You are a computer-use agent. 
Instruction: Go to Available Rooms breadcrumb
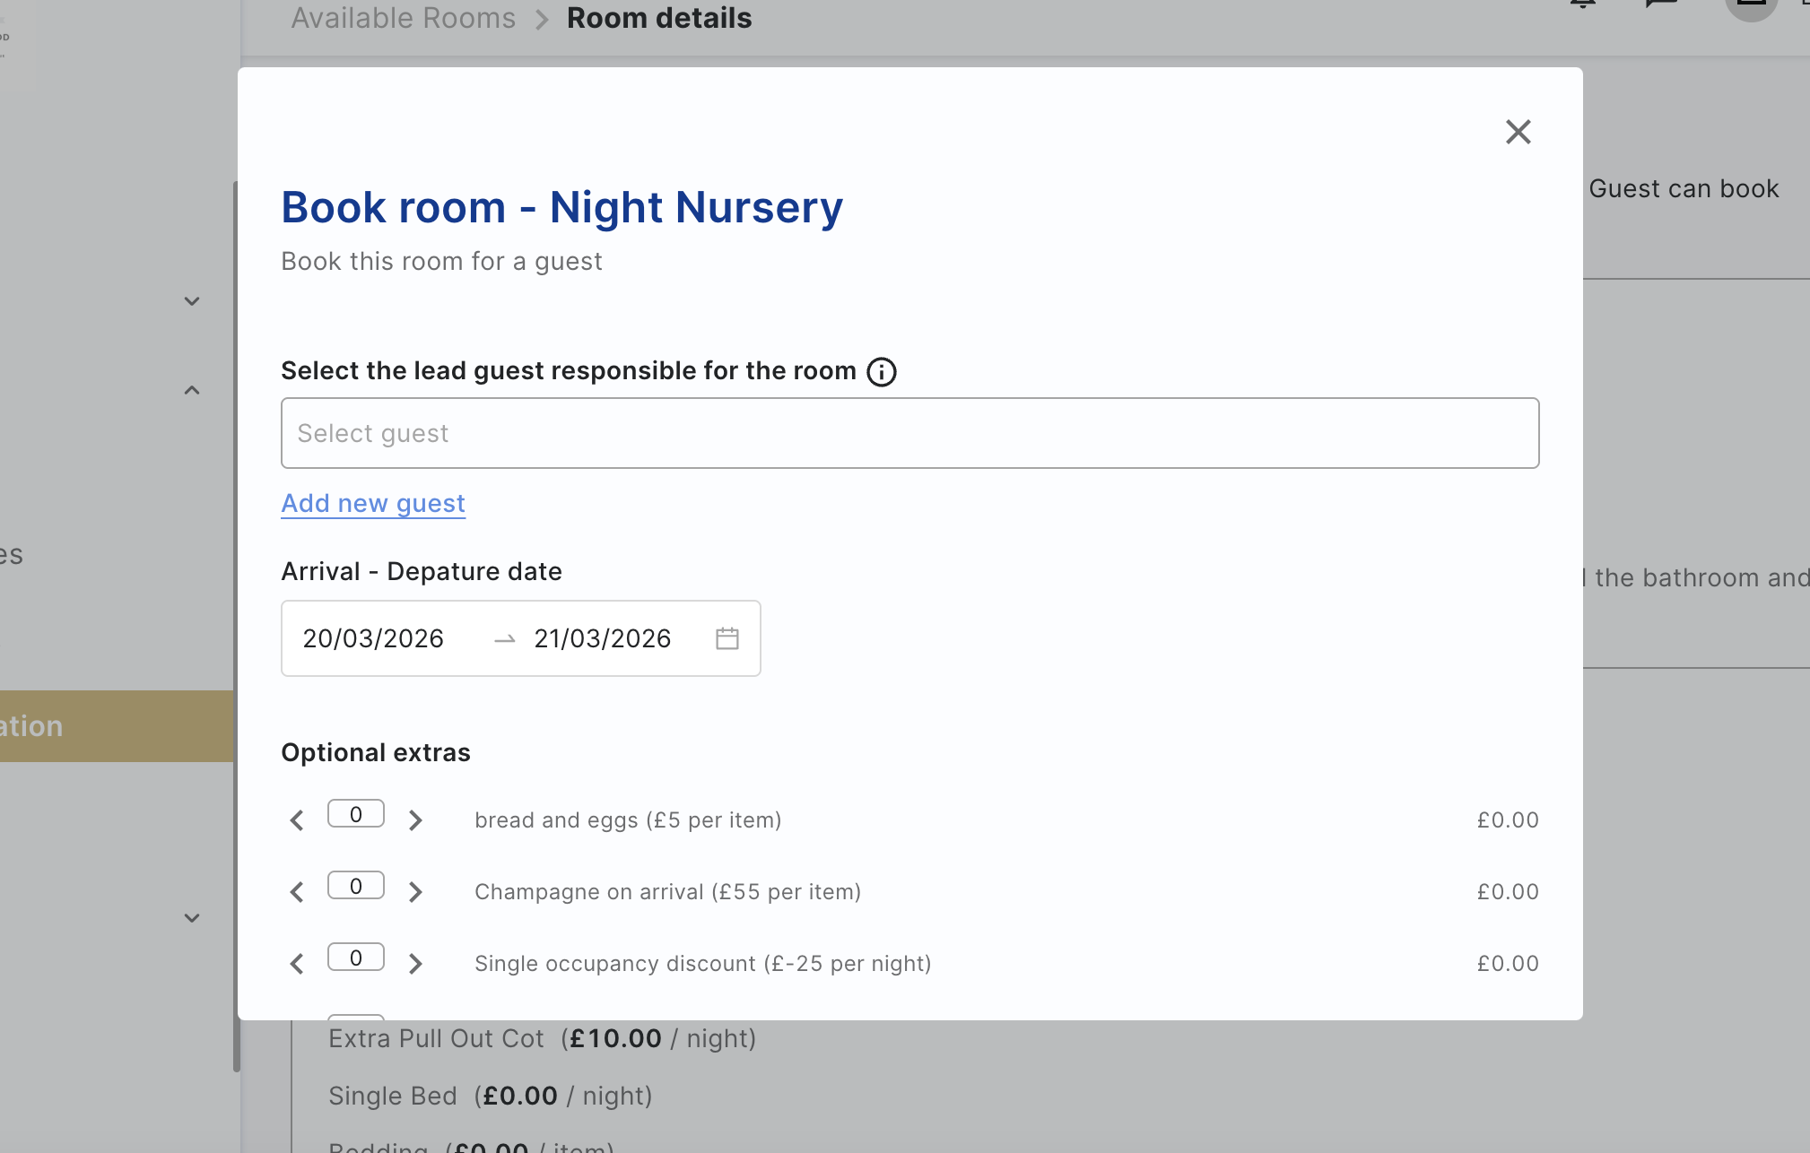403,18
